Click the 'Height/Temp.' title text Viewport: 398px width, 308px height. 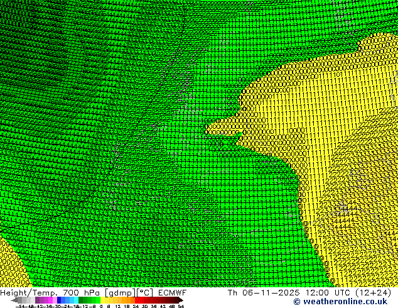click(x=28, y=293)
